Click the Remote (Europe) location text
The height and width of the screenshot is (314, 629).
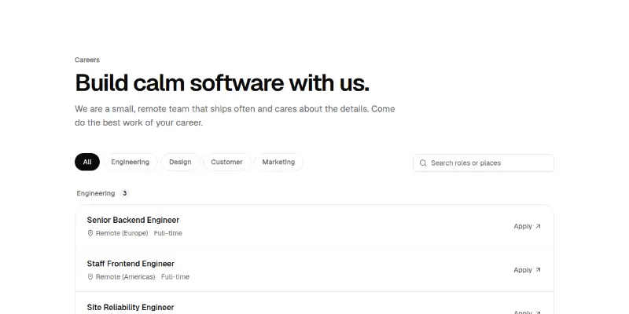122,233
